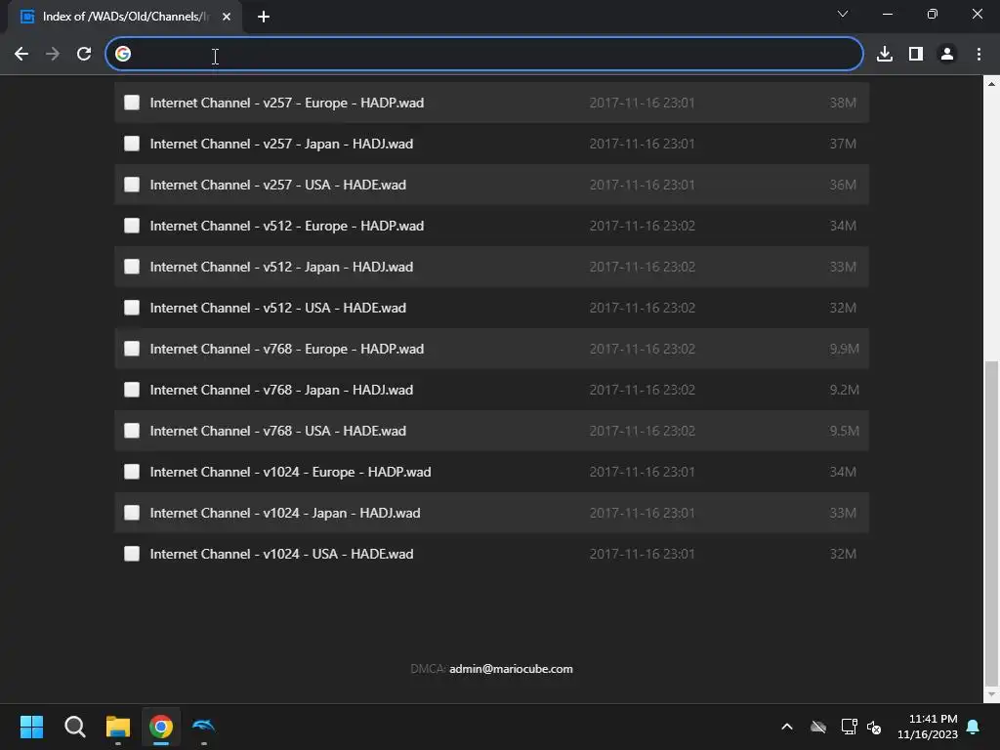
Task: Click the 36M size of v257 USA file
Action: 843,185
